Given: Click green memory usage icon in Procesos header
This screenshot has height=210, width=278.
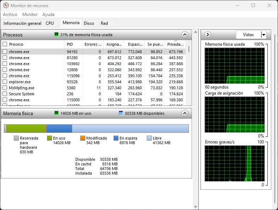Looking at the screenshot, I should pos(56,34).
